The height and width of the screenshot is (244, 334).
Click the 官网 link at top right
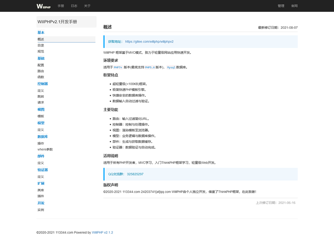(x=296, y=6)
